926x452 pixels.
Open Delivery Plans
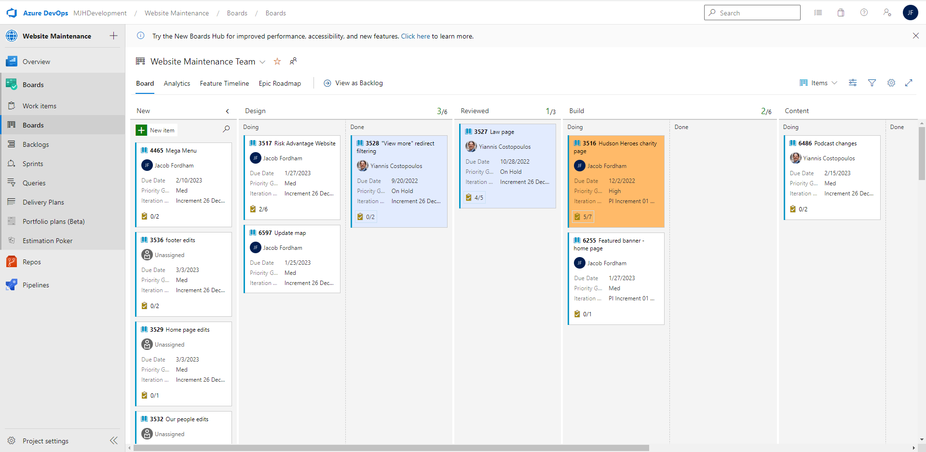coord(42,202)
